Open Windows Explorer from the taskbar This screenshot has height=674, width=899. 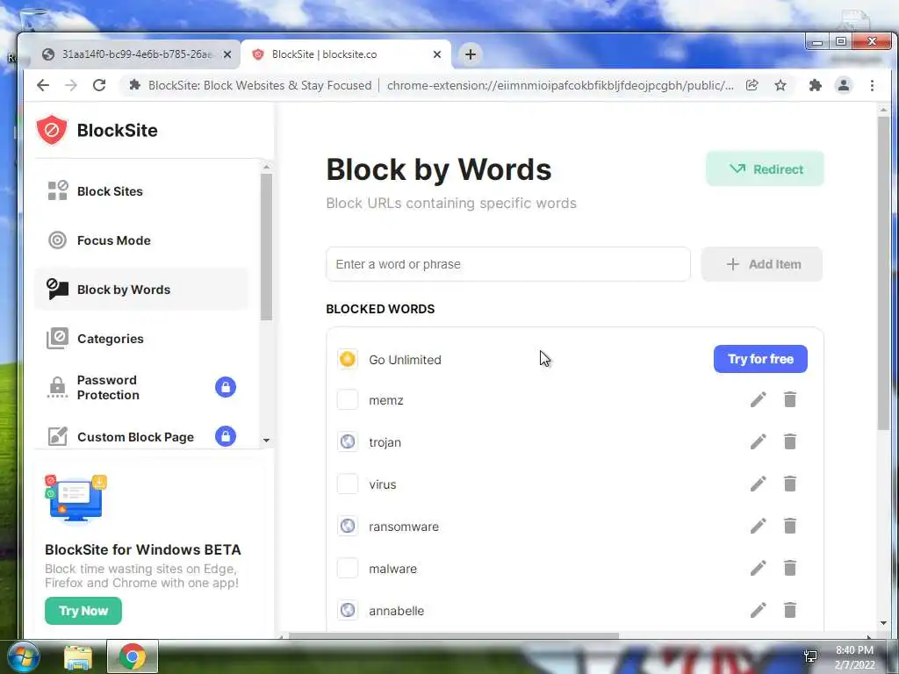coord(78,656)
